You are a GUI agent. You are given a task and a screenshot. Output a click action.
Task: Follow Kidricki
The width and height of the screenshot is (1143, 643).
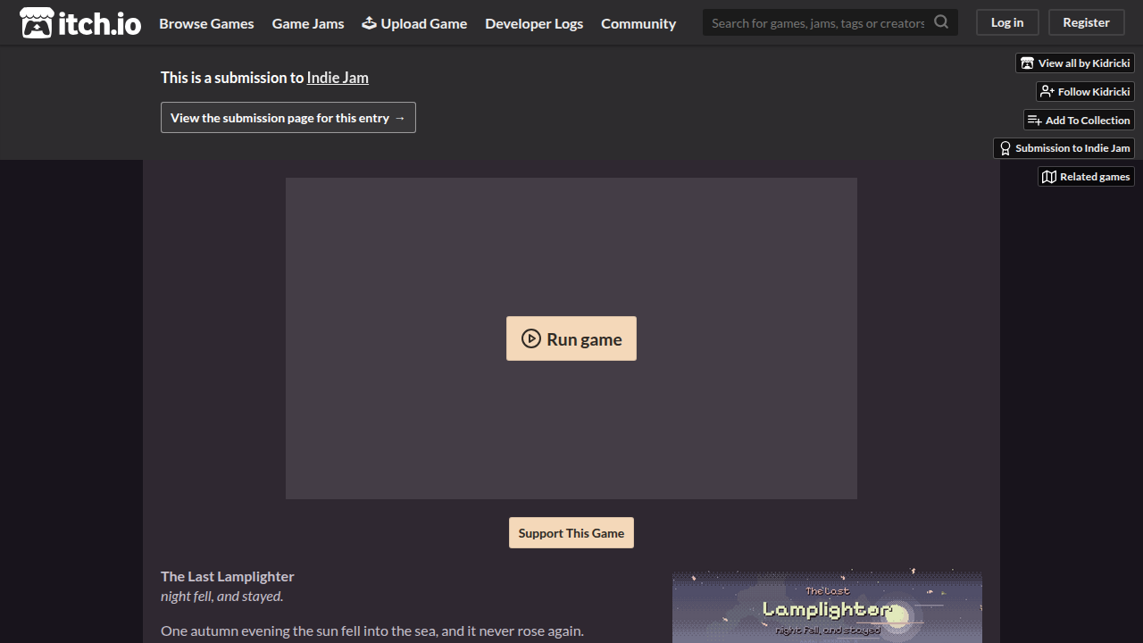[1085, 92]
